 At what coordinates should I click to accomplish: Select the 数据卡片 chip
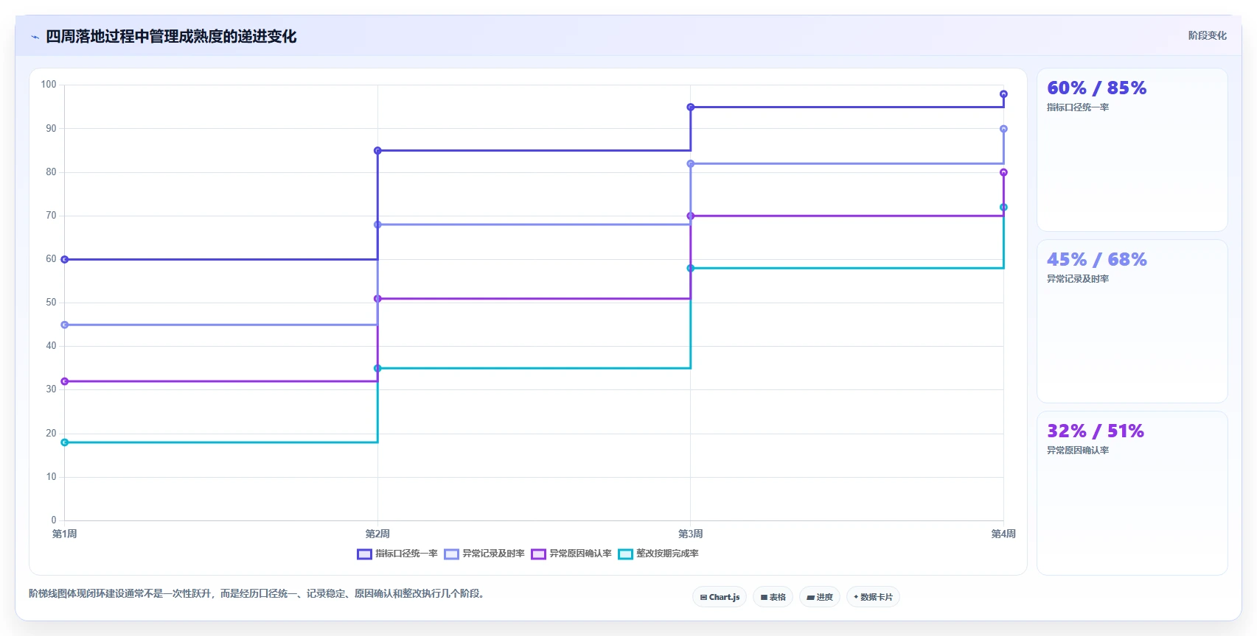click(x=873, y=597)
